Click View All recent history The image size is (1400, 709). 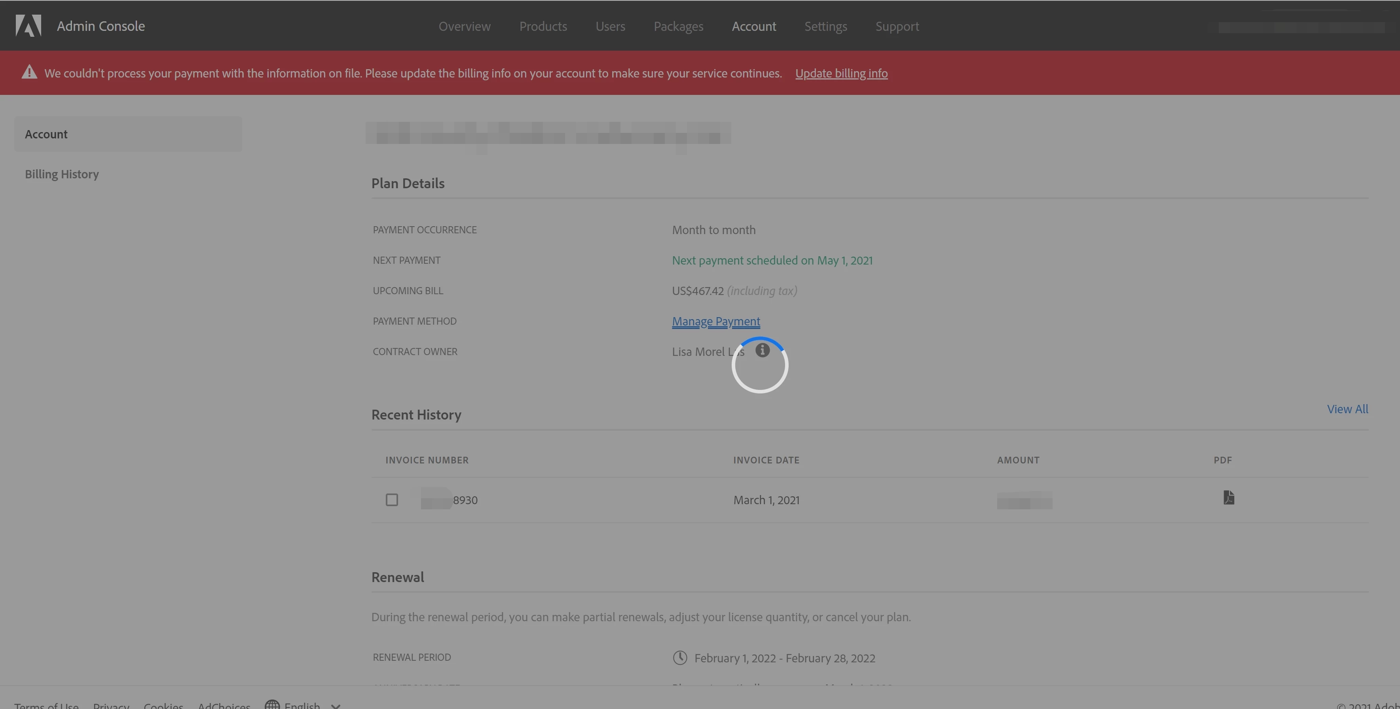(1347, 409)
